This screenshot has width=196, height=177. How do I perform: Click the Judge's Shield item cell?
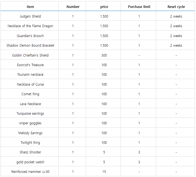pyautogui.click(x=30, y=16)
